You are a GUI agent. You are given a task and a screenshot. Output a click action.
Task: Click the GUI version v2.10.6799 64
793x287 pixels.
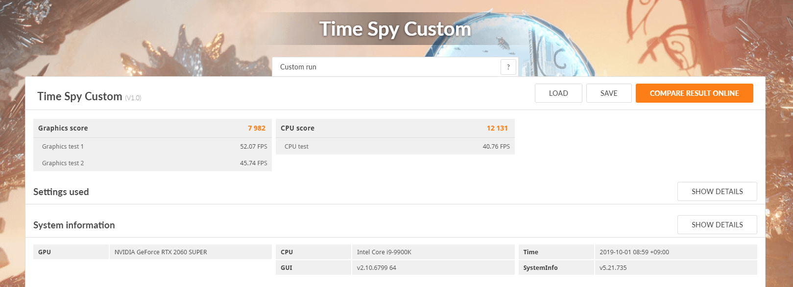376,268
